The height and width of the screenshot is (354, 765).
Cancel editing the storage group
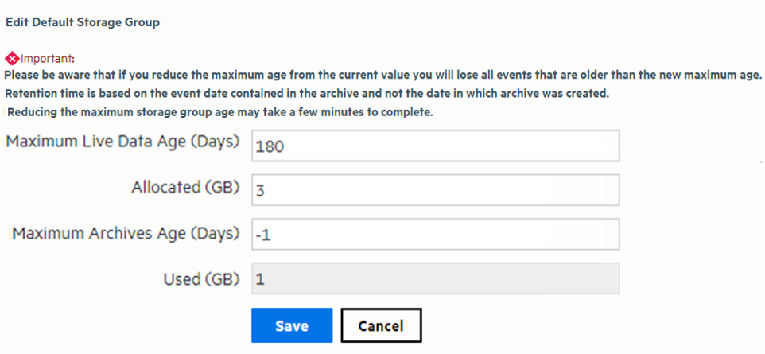coord(381,325)
